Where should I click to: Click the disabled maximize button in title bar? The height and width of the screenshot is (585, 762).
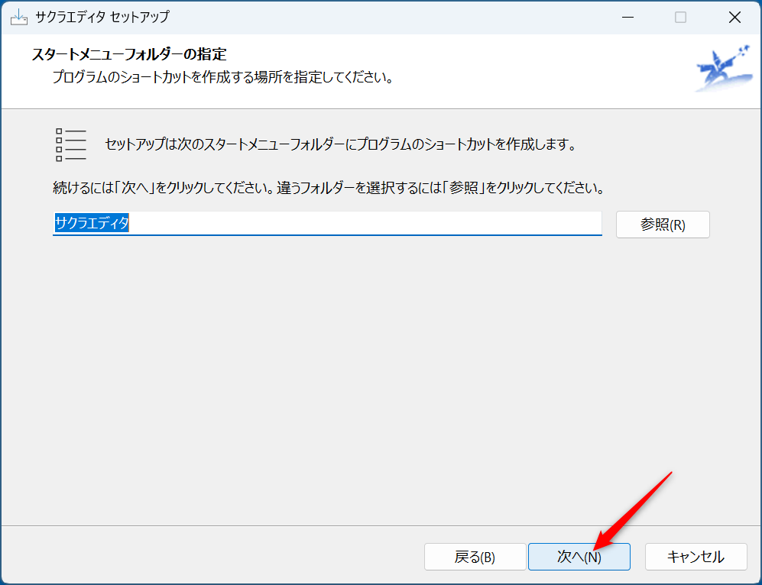click(x=680, y=17)
